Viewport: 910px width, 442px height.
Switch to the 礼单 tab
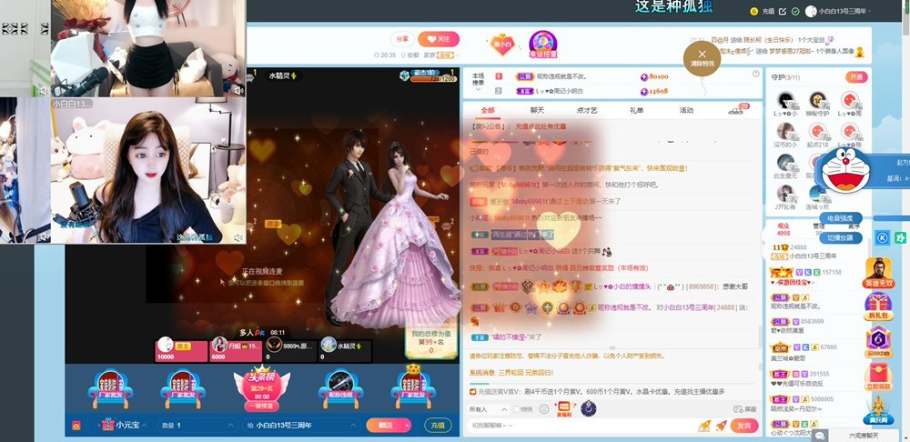(636, 110)
